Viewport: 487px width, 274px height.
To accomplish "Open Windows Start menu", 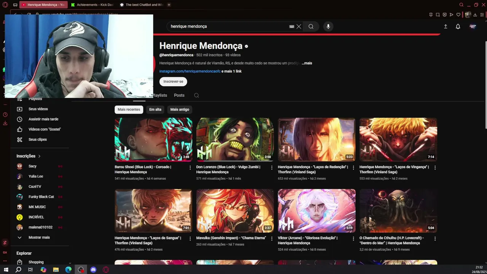I will tap(6, 269).
